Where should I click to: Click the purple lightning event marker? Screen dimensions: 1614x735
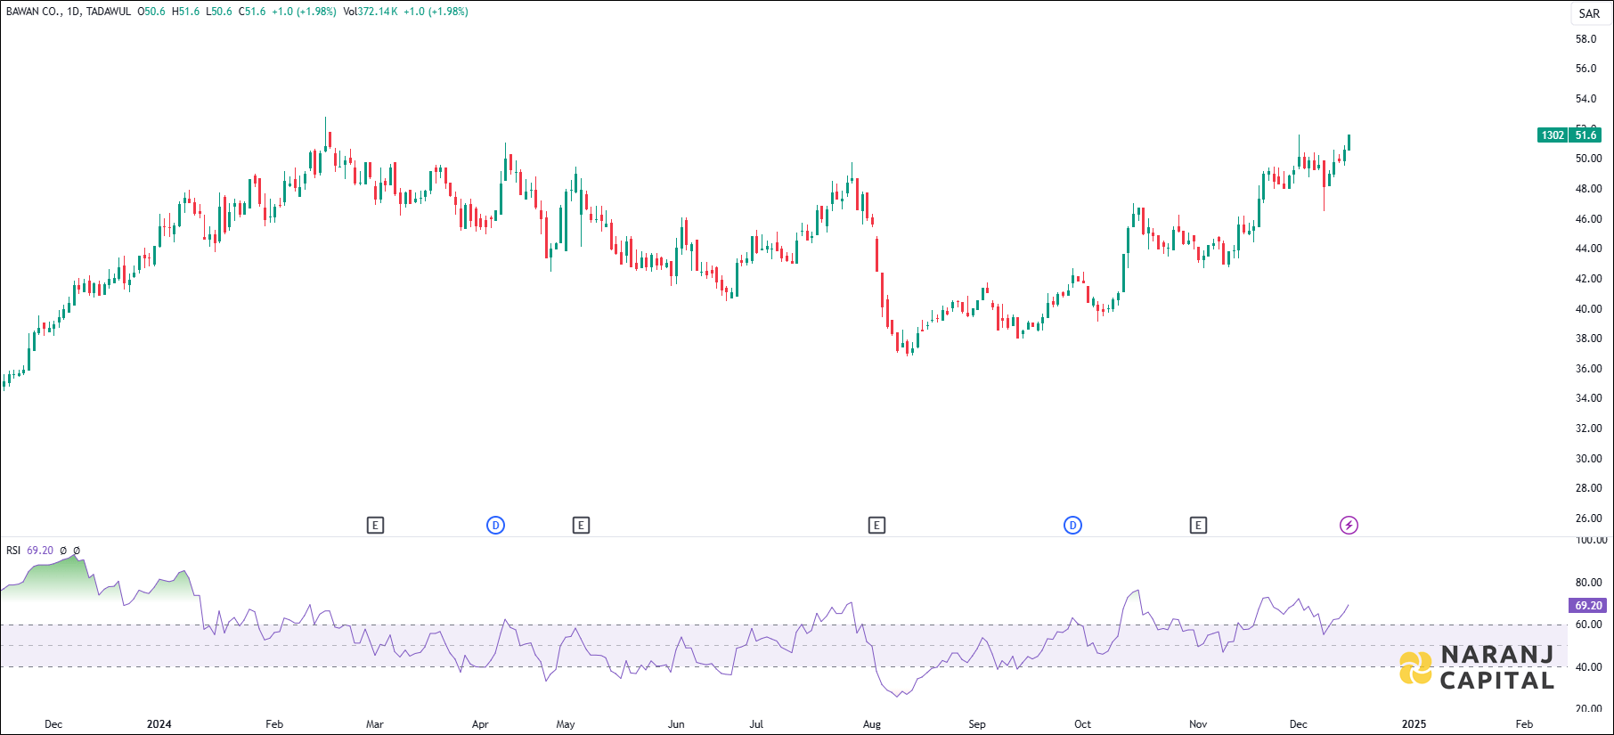1349,526
